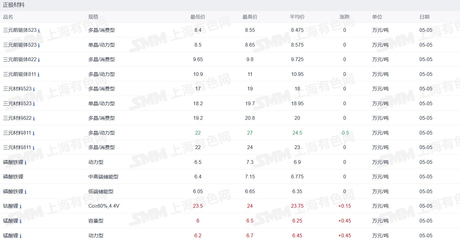The width and height of the screenshot is (460, 241).
Task: Click the 品名 column header
Action: point(8,17)
